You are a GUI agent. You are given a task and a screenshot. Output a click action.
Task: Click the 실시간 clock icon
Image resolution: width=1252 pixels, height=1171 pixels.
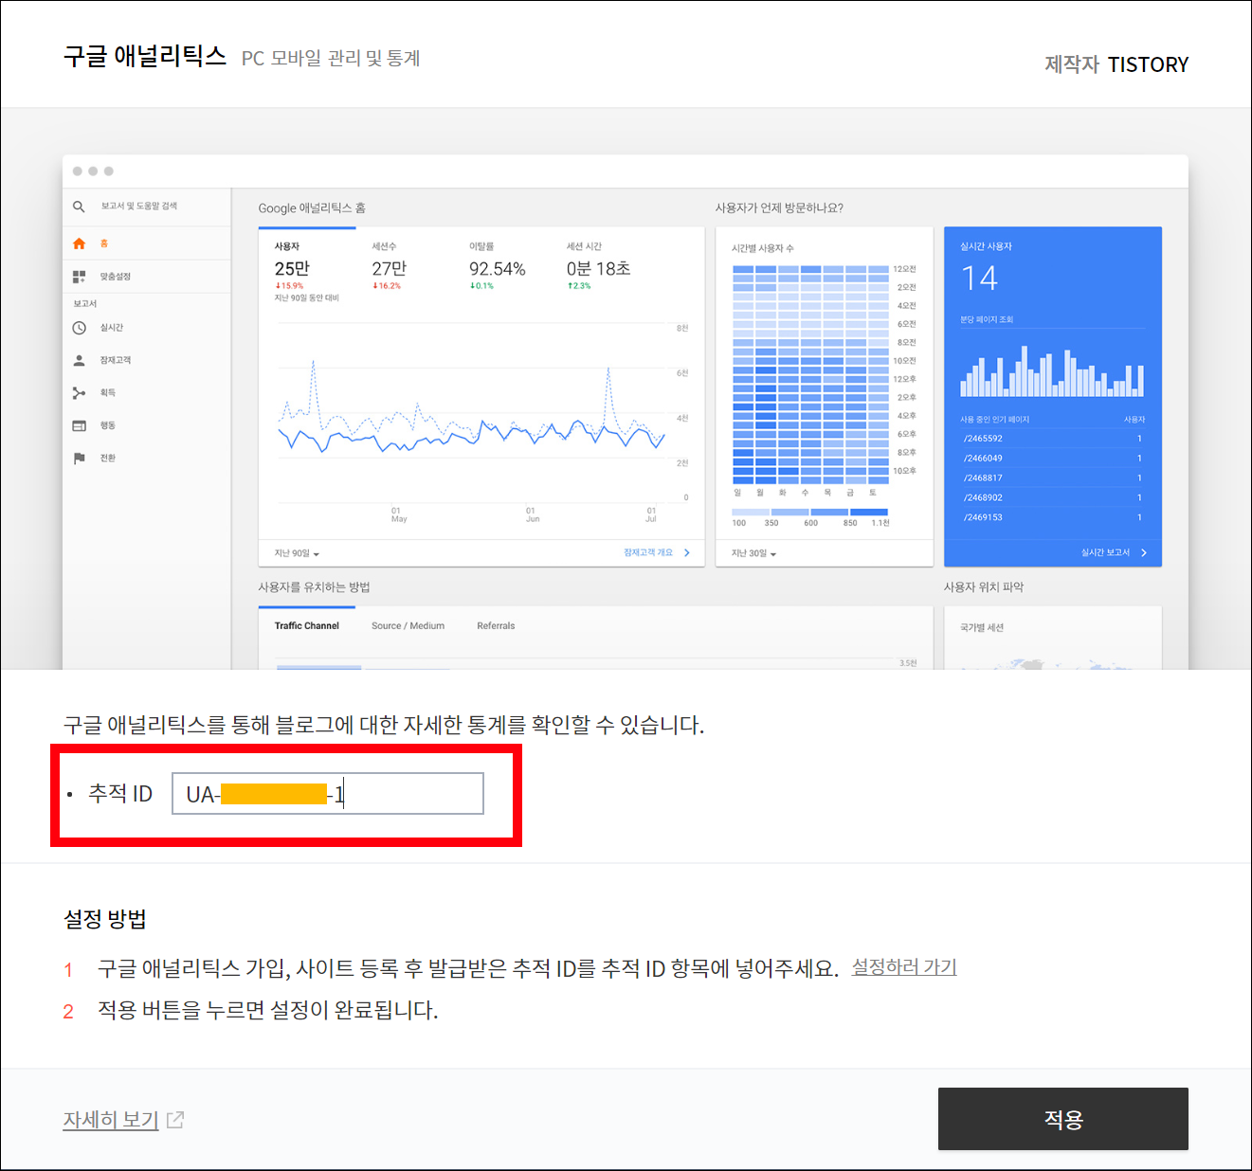(x=79, y=328)
